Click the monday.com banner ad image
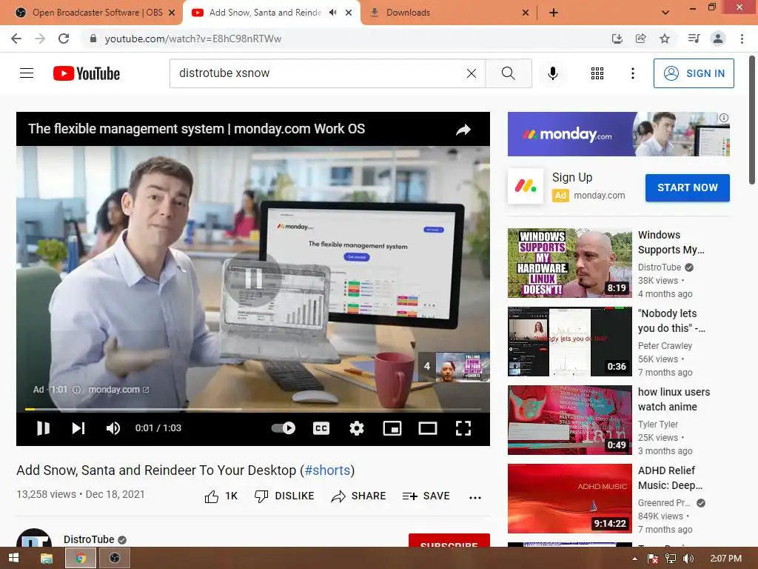This screenshot has height=569, width=758. point(618,134)
